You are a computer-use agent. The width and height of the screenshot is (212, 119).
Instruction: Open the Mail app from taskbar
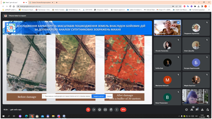[43, 116]
